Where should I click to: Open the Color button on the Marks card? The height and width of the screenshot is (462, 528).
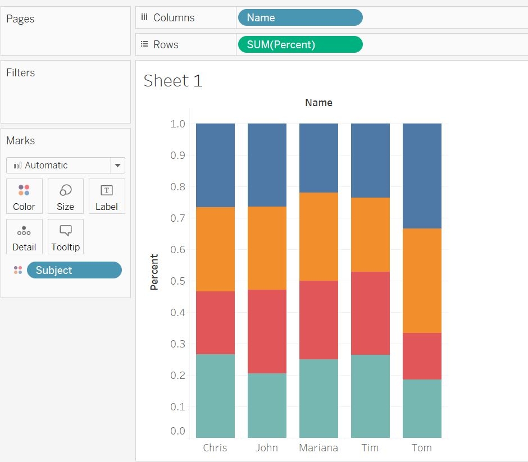pos(24,196)
